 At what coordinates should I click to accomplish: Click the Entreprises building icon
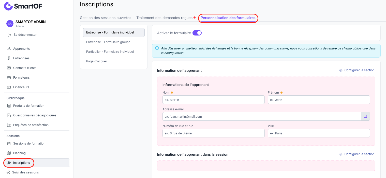9,58
